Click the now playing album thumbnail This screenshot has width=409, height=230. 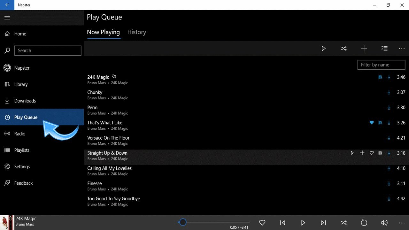pyautogui.click(x=7, y=223)
